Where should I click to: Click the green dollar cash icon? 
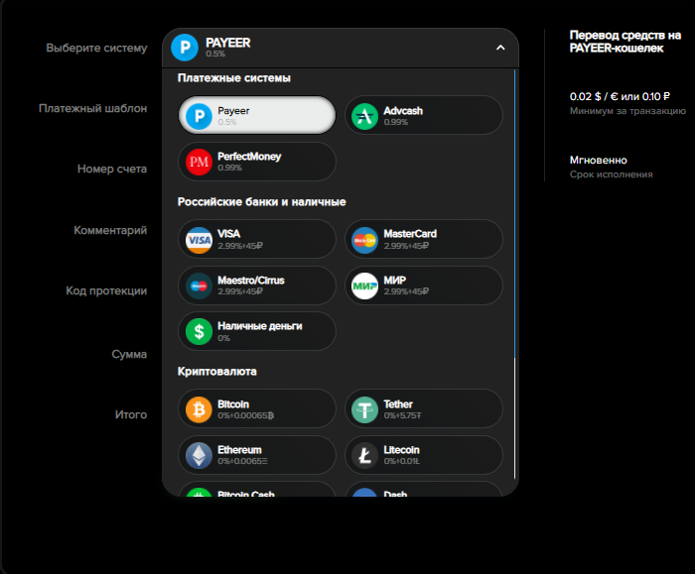(x=199, y=332)
